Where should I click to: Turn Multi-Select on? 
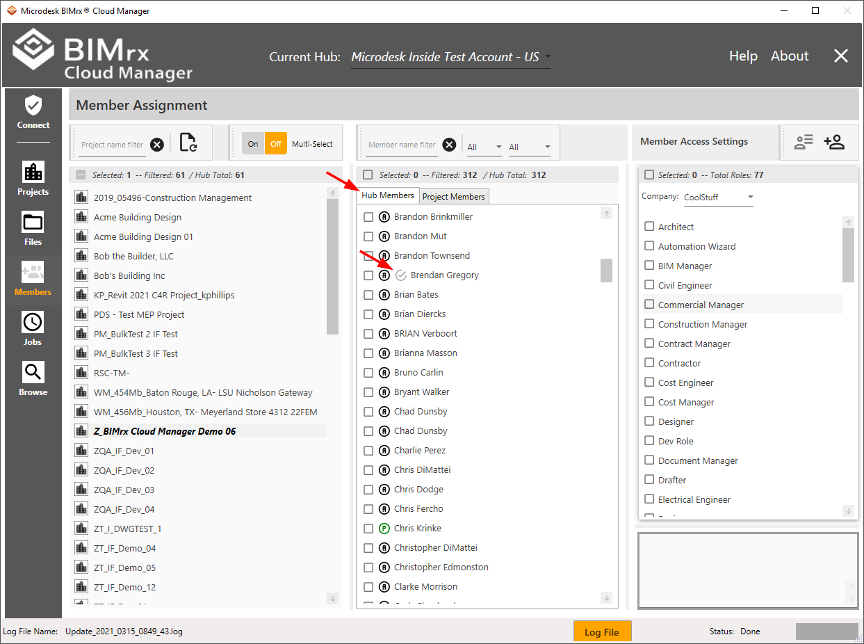[x=253, y=144]
